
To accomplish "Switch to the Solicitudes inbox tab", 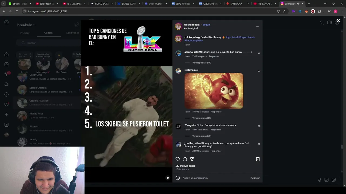I will click(72, 33).
